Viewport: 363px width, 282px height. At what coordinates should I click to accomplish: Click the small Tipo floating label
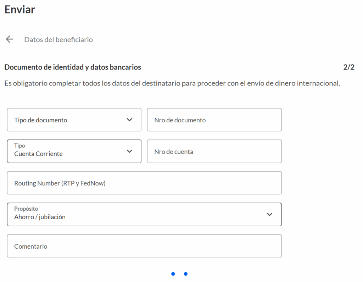coord(19,146)
